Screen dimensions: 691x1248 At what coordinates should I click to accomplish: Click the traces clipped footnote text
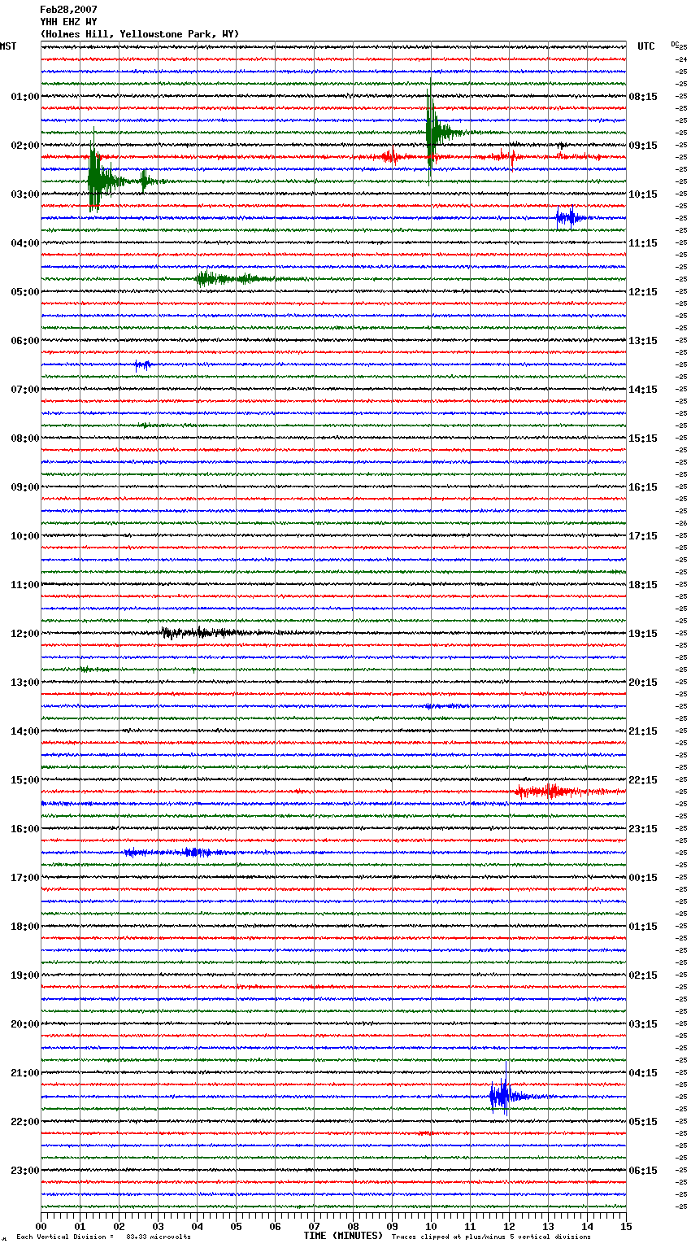coord(491,1237)
